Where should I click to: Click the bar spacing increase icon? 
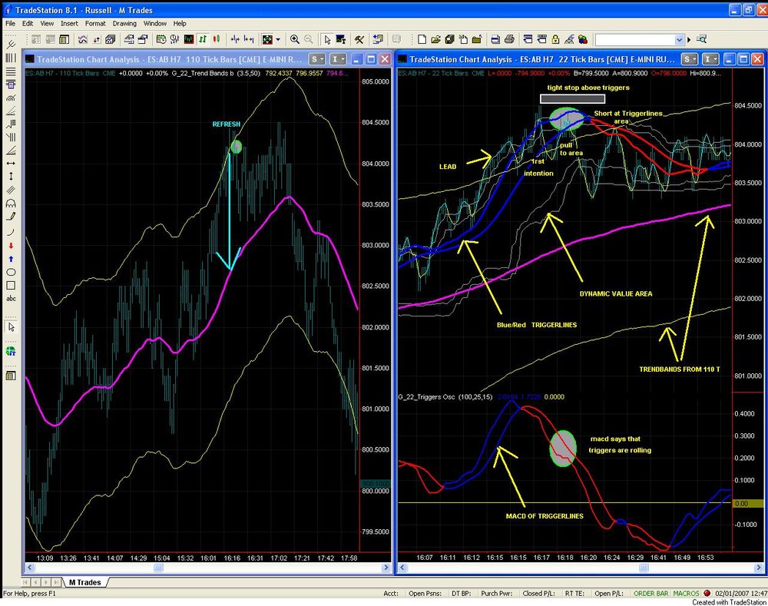(249, 40)
